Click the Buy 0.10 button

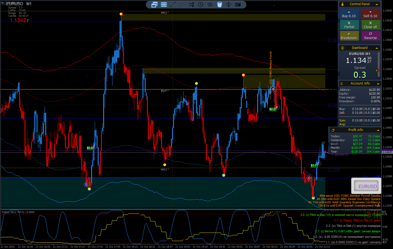(x=349, y=14)
